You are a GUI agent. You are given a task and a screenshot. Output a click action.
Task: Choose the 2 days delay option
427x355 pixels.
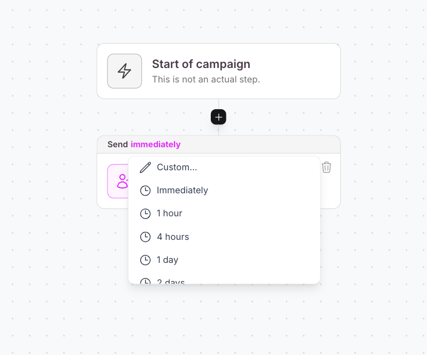coord(171,281)
